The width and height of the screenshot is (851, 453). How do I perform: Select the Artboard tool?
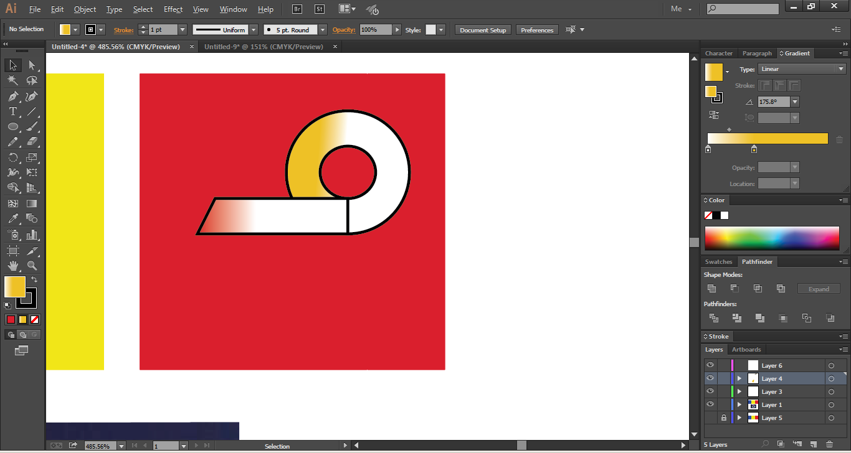click(x=13, y=251)
